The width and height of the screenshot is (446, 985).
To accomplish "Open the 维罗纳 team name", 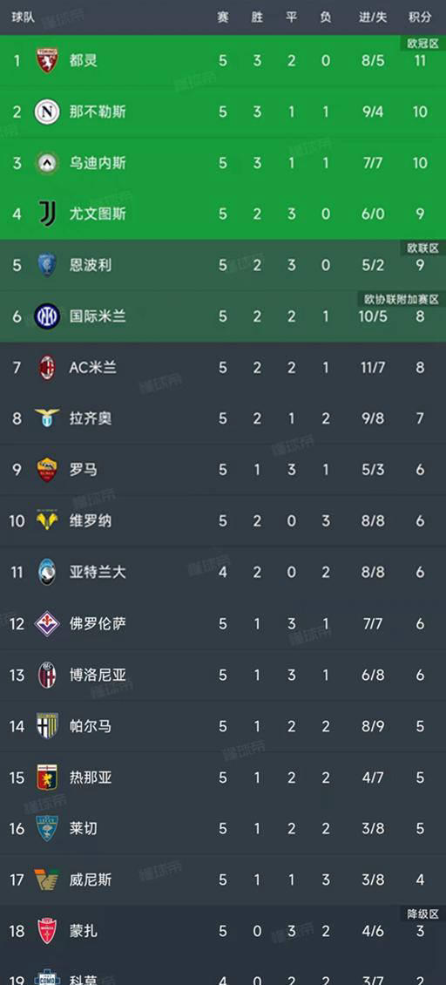I will point(91,520).
